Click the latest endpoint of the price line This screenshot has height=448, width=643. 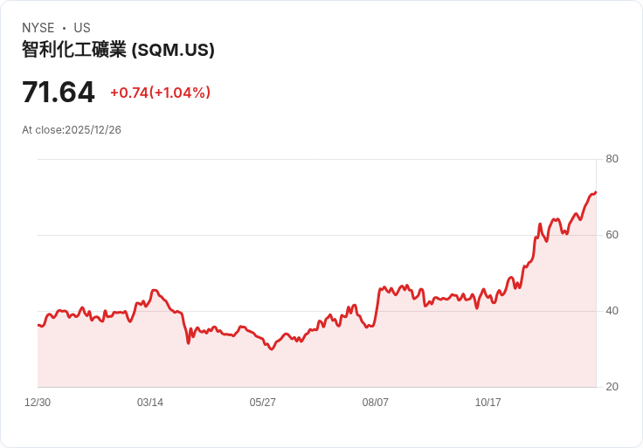click(x=595, y=192)
